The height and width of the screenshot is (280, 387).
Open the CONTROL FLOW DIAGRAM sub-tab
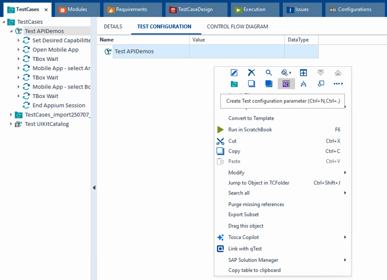238,27
